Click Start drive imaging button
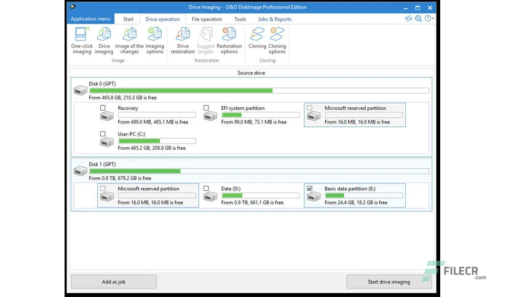514x297 pixels. click(x=389, y=282)
